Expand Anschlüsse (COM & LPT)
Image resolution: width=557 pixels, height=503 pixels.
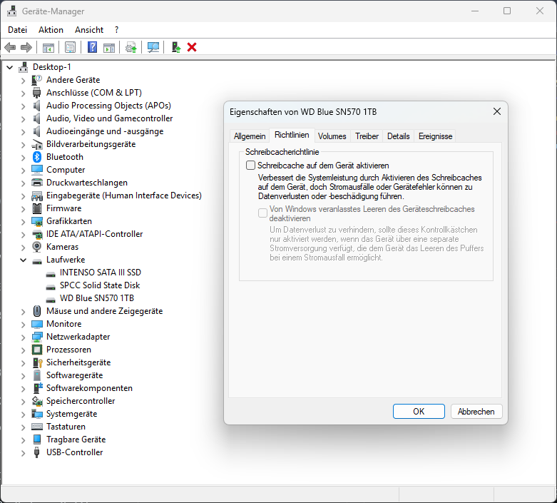(23, 93)
